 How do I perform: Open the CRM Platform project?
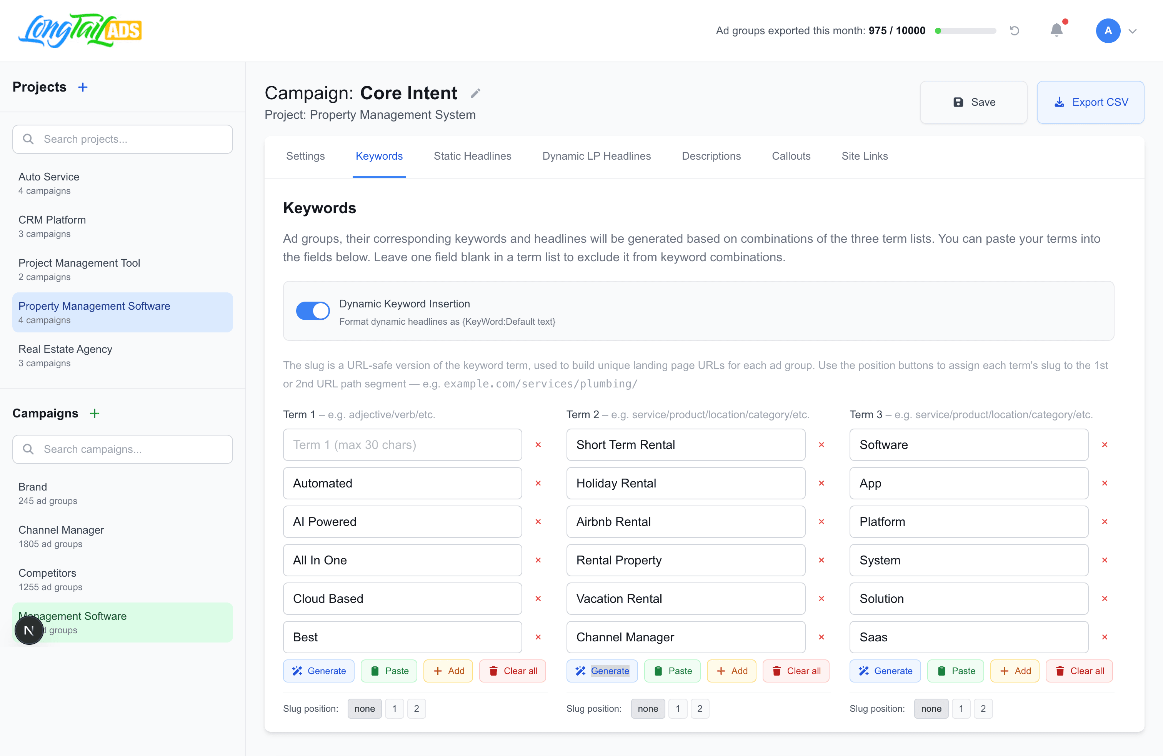coord(123,226)
